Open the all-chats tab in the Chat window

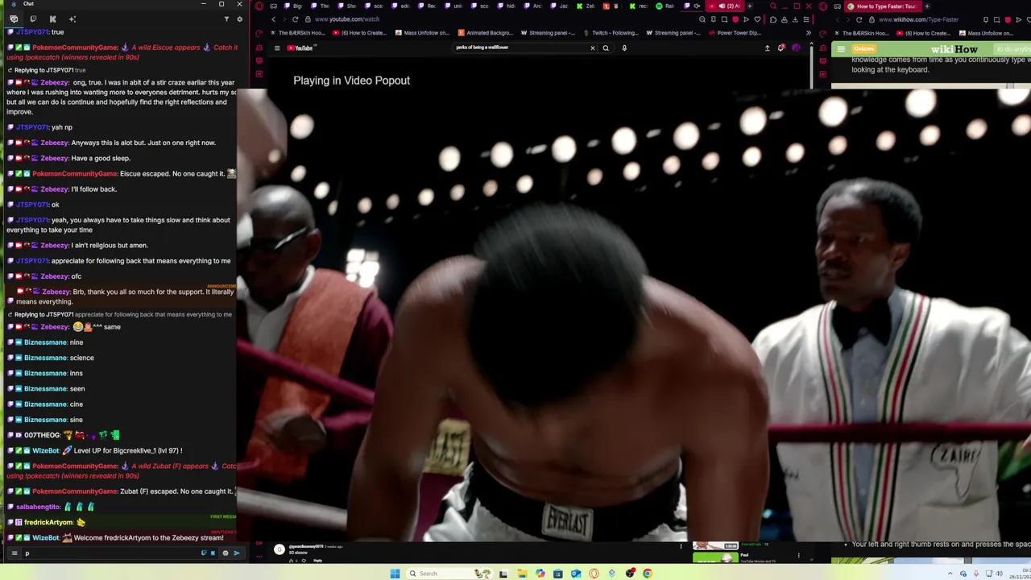pos(14,19)
